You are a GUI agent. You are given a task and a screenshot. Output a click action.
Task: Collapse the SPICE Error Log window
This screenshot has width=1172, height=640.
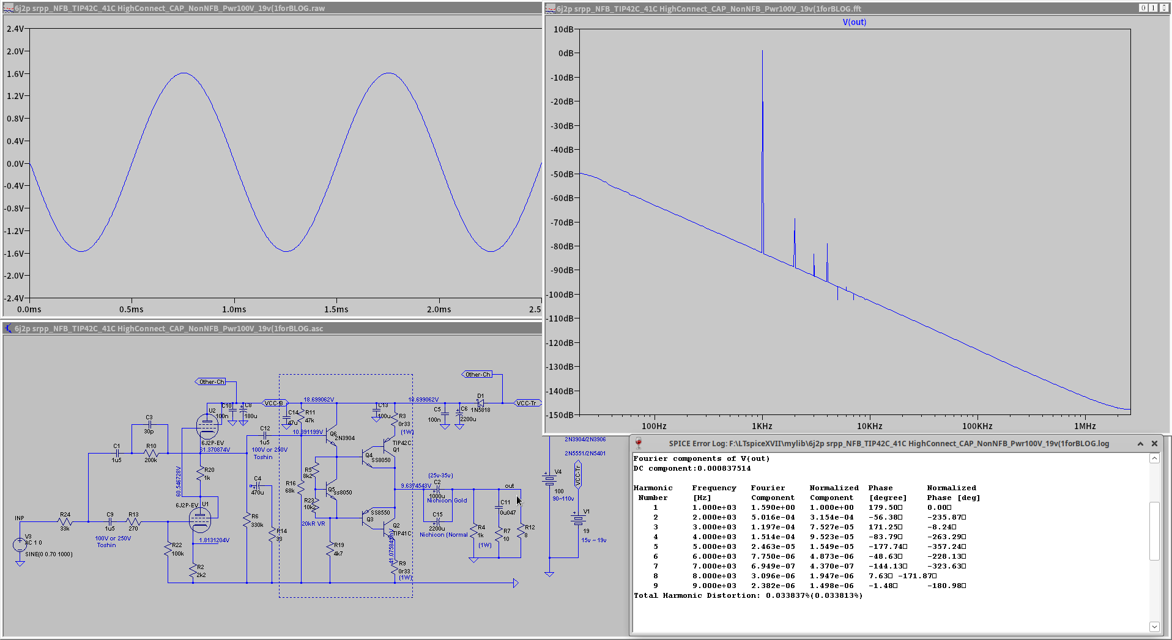coord(1140,444)
